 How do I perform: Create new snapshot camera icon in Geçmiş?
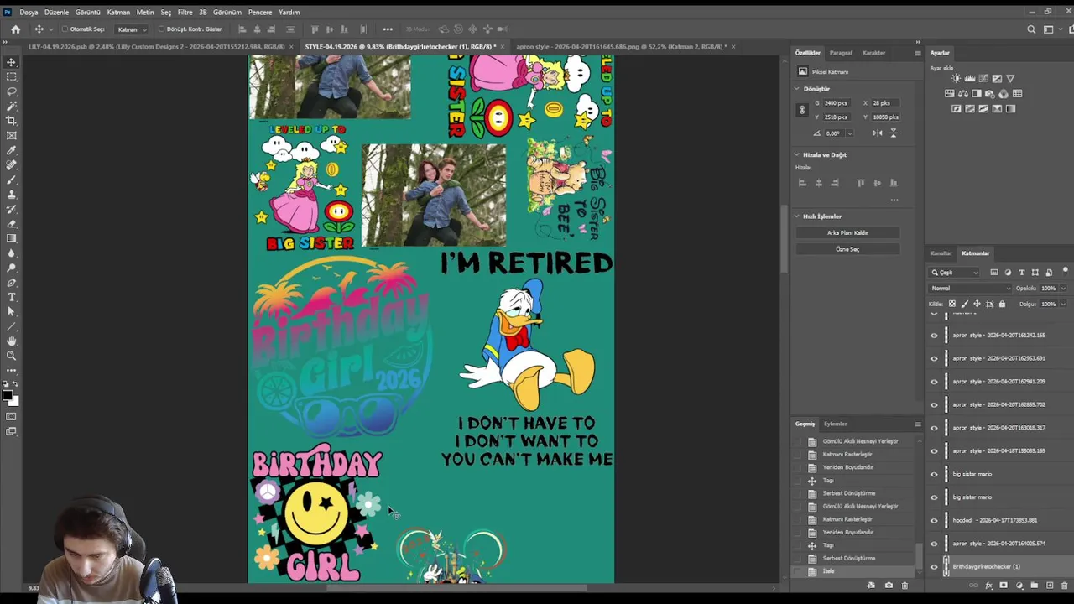point(889,585)
